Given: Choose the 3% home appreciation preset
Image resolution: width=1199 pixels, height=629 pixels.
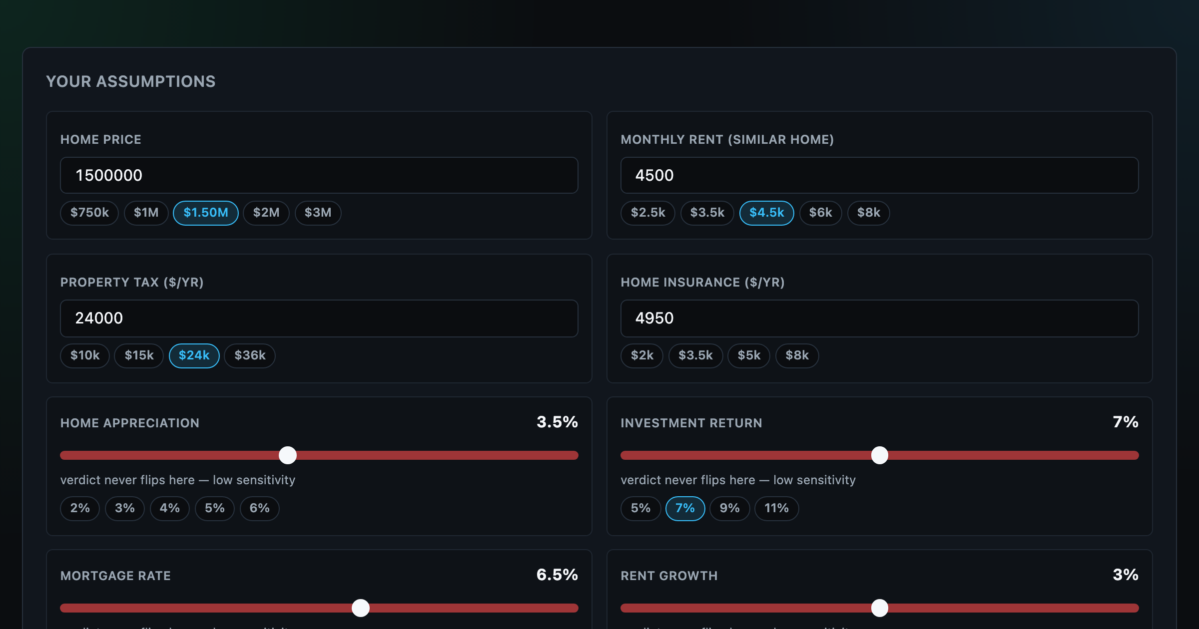Looking at the screenshot, I should coord(125,508).
